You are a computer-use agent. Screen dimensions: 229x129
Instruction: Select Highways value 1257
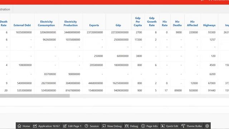tap(213, 40)
